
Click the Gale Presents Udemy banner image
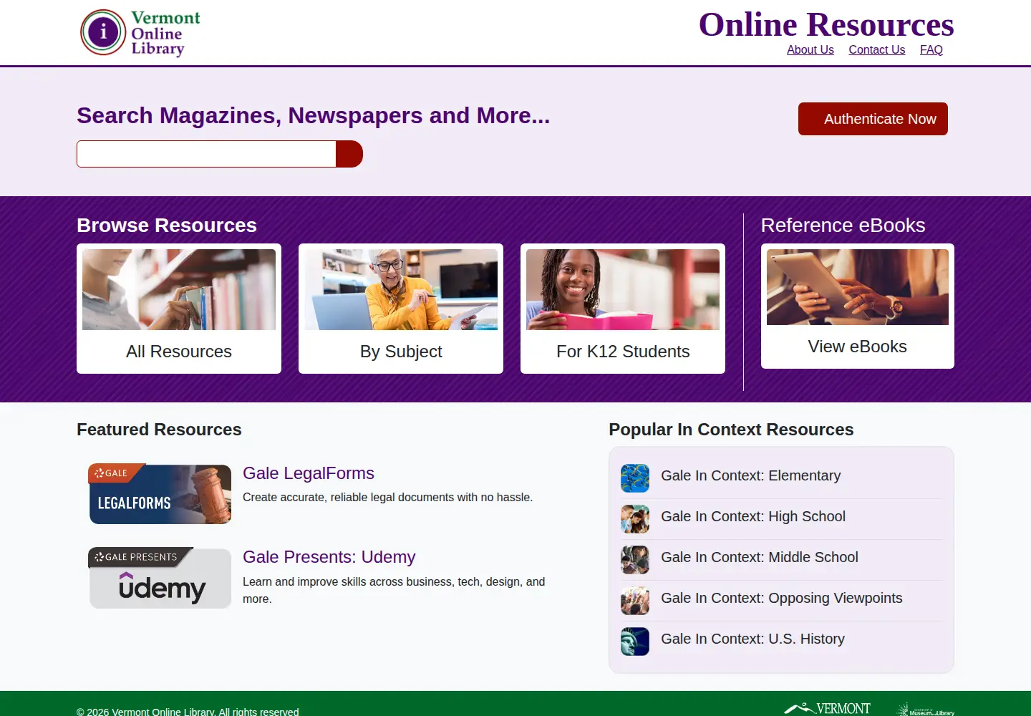tap(160, 578)
